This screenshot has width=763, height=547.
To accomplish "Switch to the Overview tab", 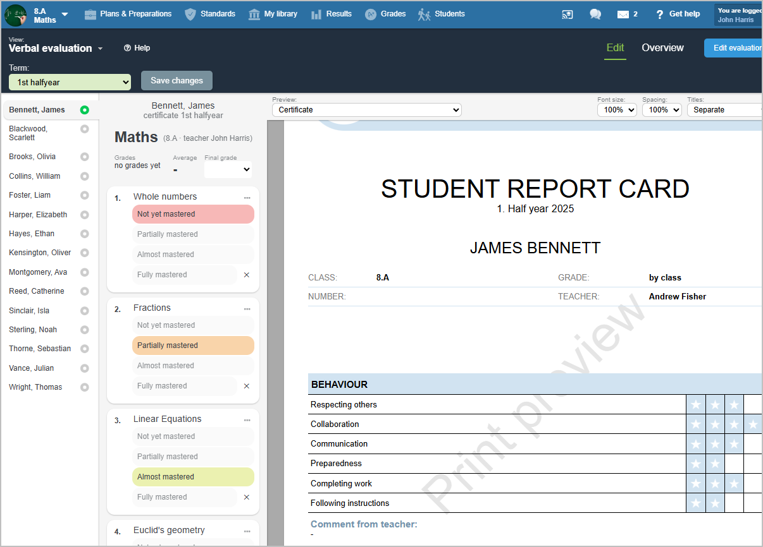I will click(x=662, y=48).
